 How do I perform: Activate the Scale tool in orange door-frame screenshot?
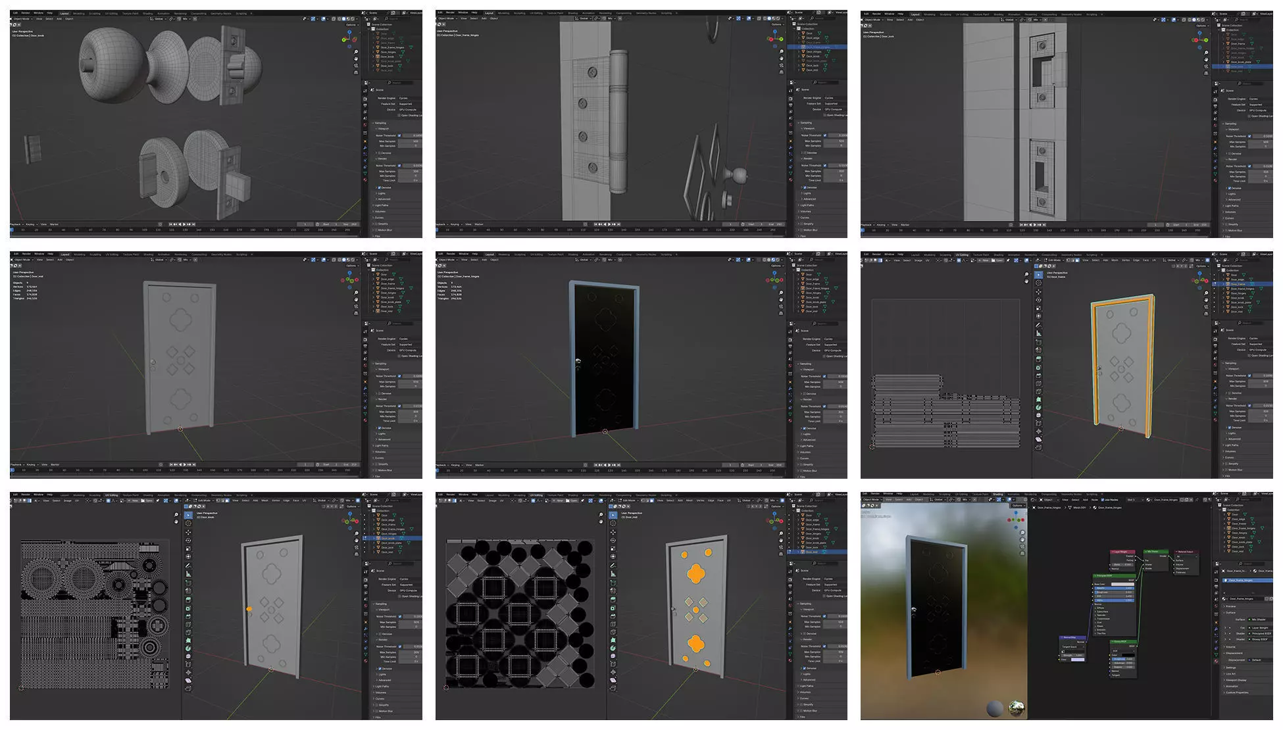tap(1039, 308)
